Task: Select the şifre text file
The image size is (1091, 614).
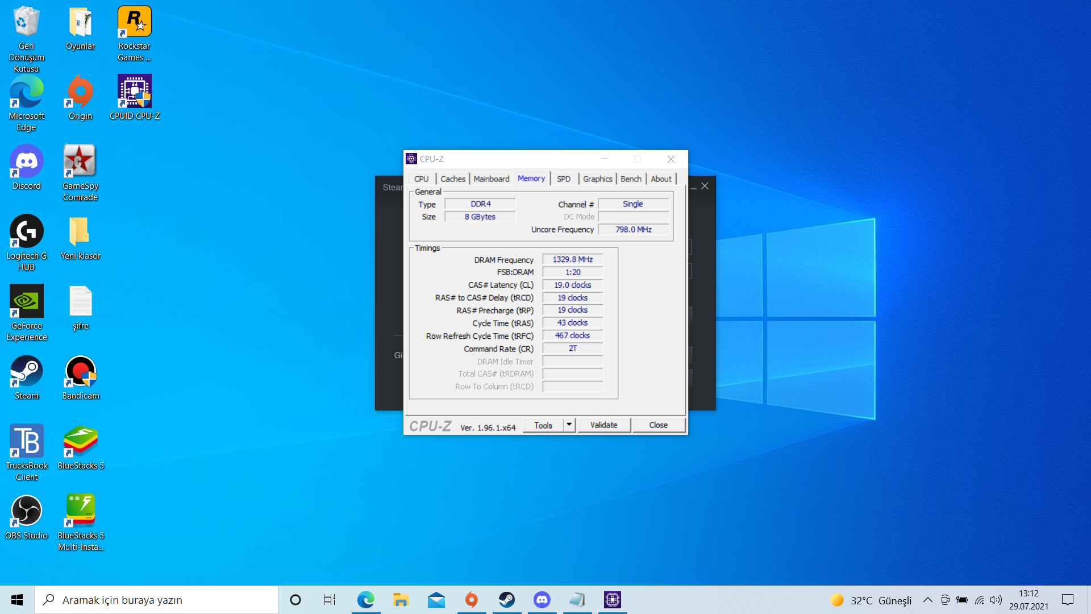Action: pos(80,308)
